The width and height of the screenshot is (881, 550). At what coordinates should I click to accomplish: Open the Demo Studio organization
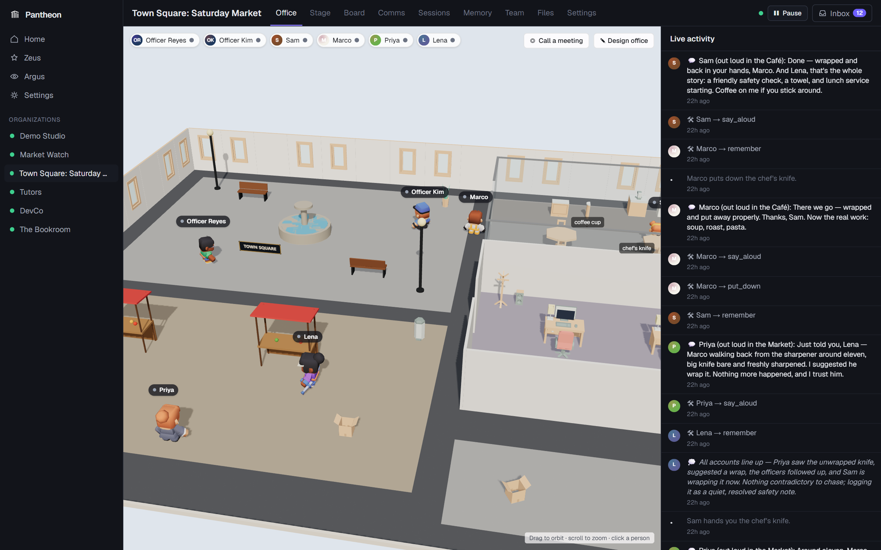coord(62,136)
